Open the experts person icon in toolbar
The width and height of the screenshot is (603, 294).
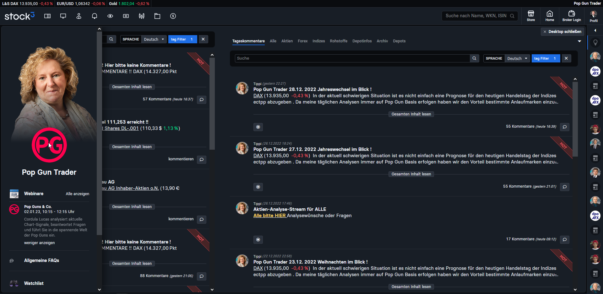pyautogui.click(x=79, y=16)
